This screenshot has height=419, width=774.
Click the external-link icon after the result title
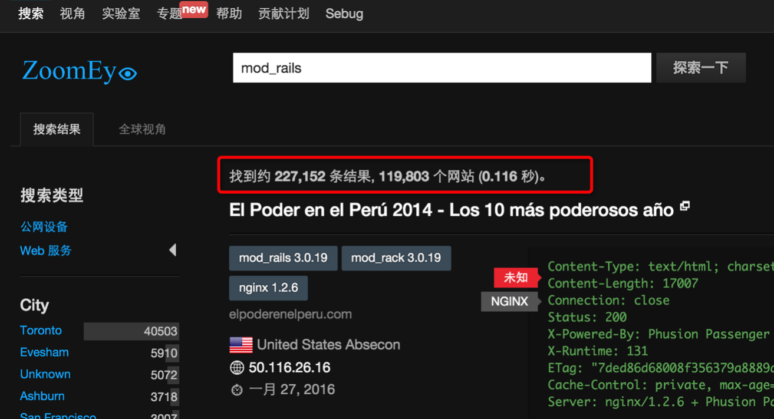click(x=685, y=206)
